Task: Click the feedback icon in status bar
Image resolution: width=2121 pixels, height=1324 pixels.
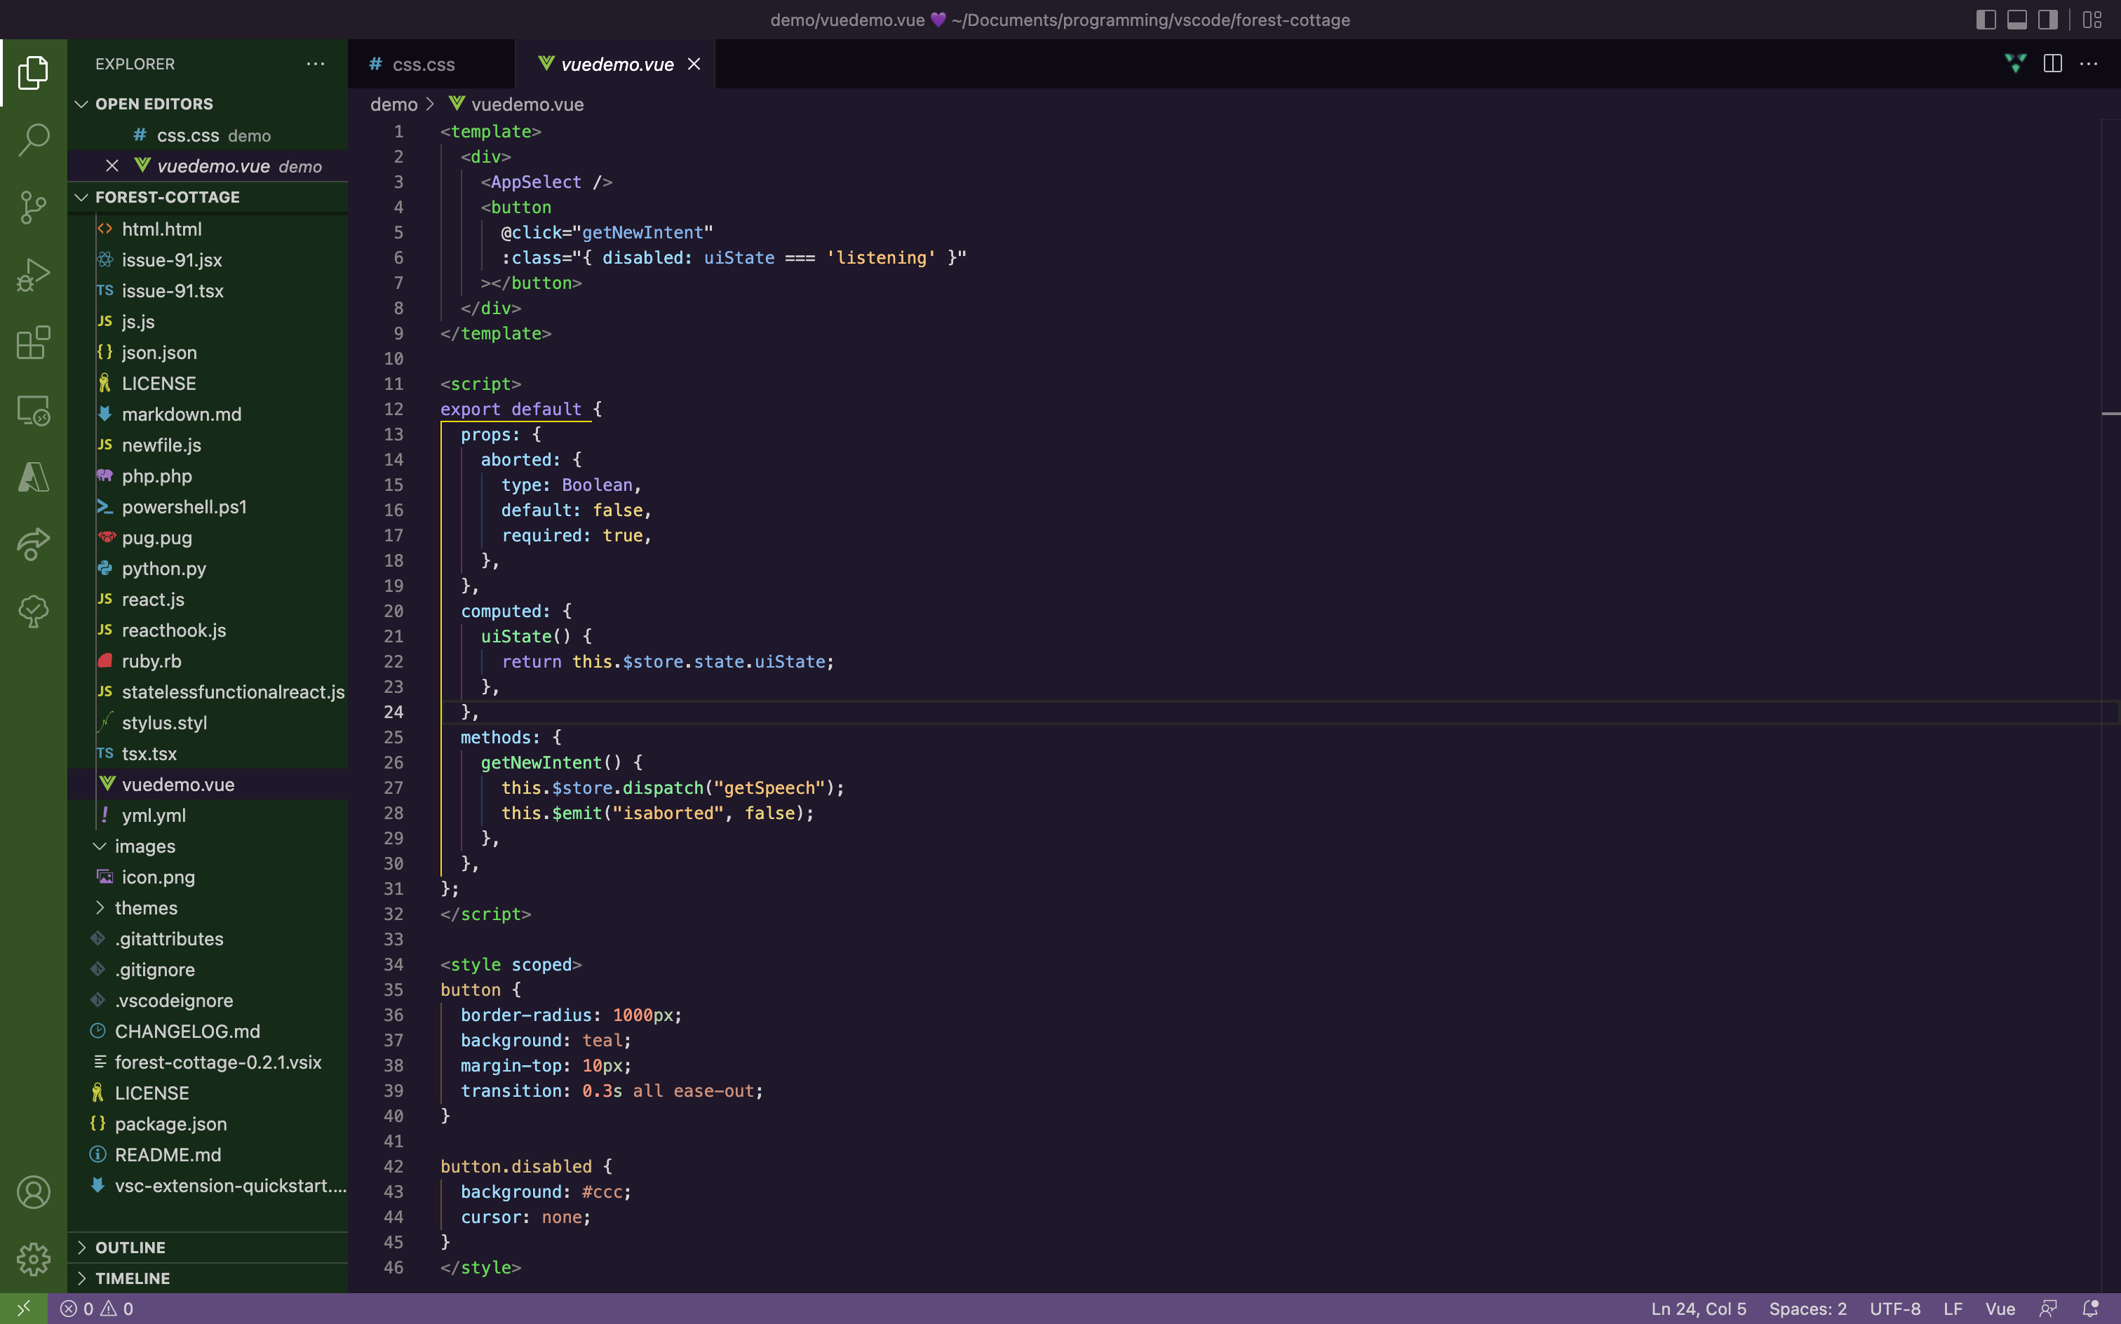Action: (2048, 1309)
